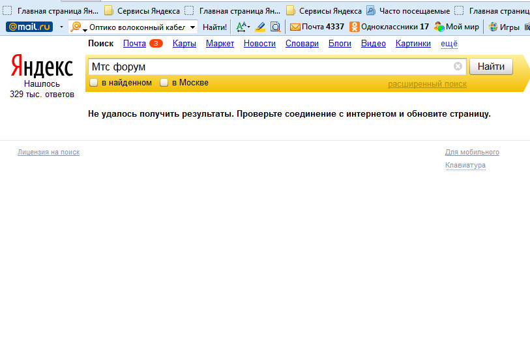Open the Карты service link
This screenshot has width=530, height=339.
(x=184, y=44)
